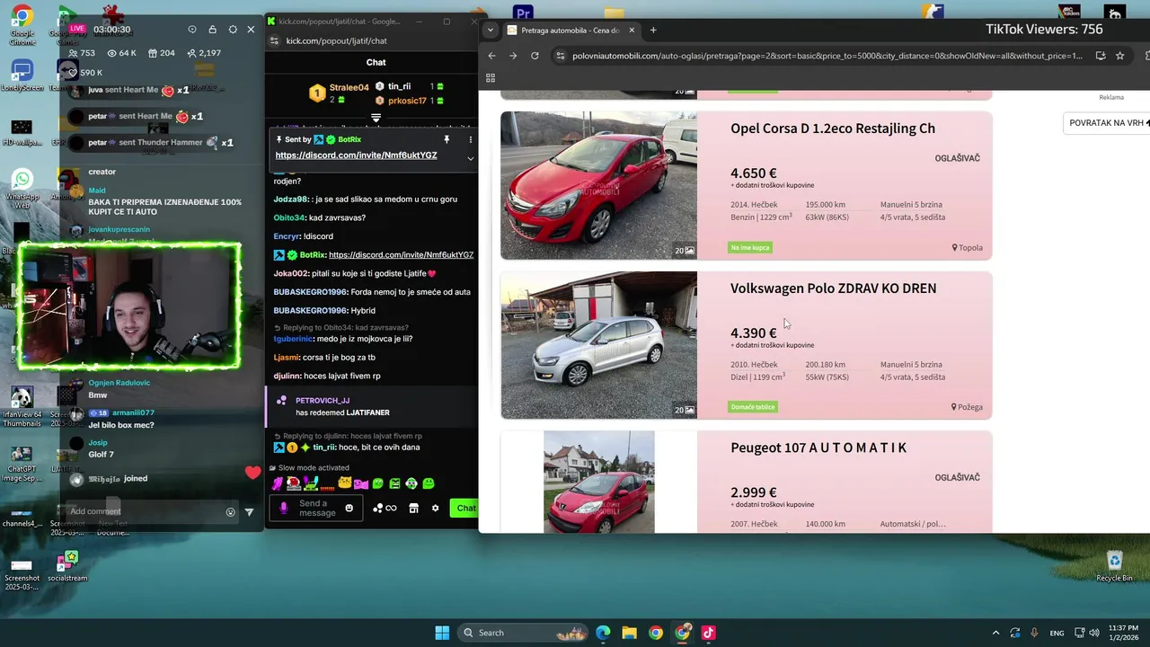
Task: Click the pin icon on pinned message
Action: [447, 139]
